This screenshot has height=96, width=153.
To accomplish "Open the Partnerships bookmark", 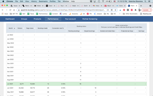I will coord(42,14).
